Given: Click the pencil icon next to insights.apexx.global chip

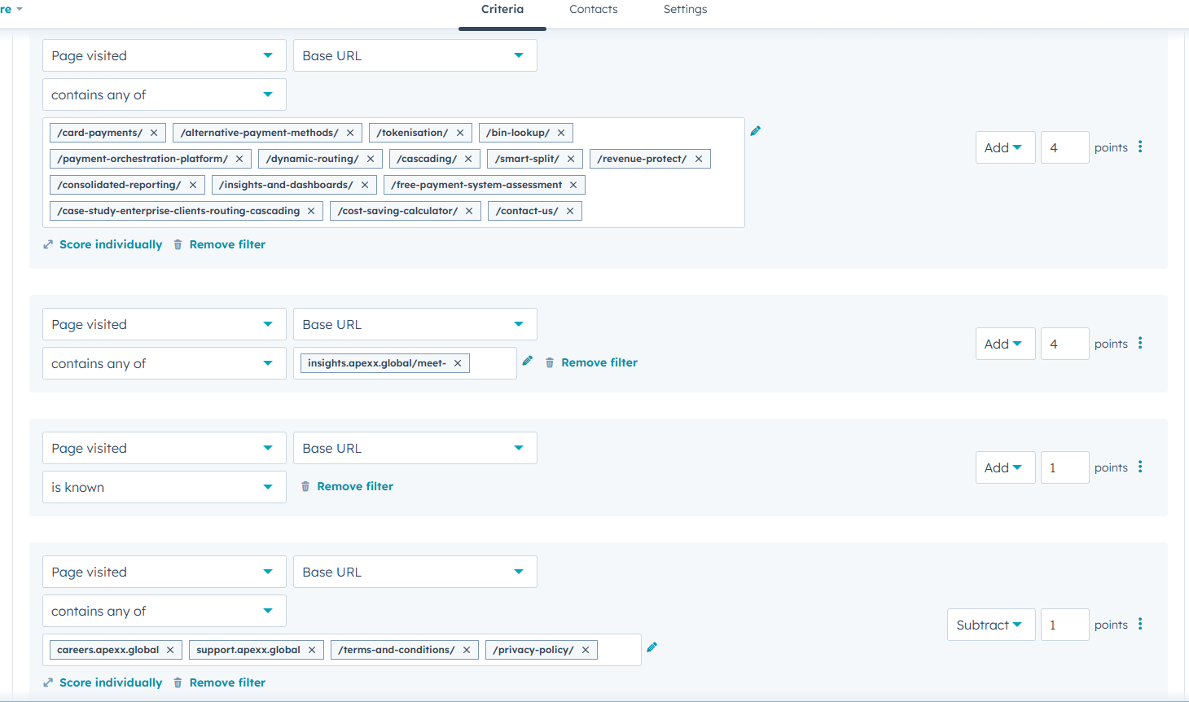Looking at the screenshot, I should [527, 362].
